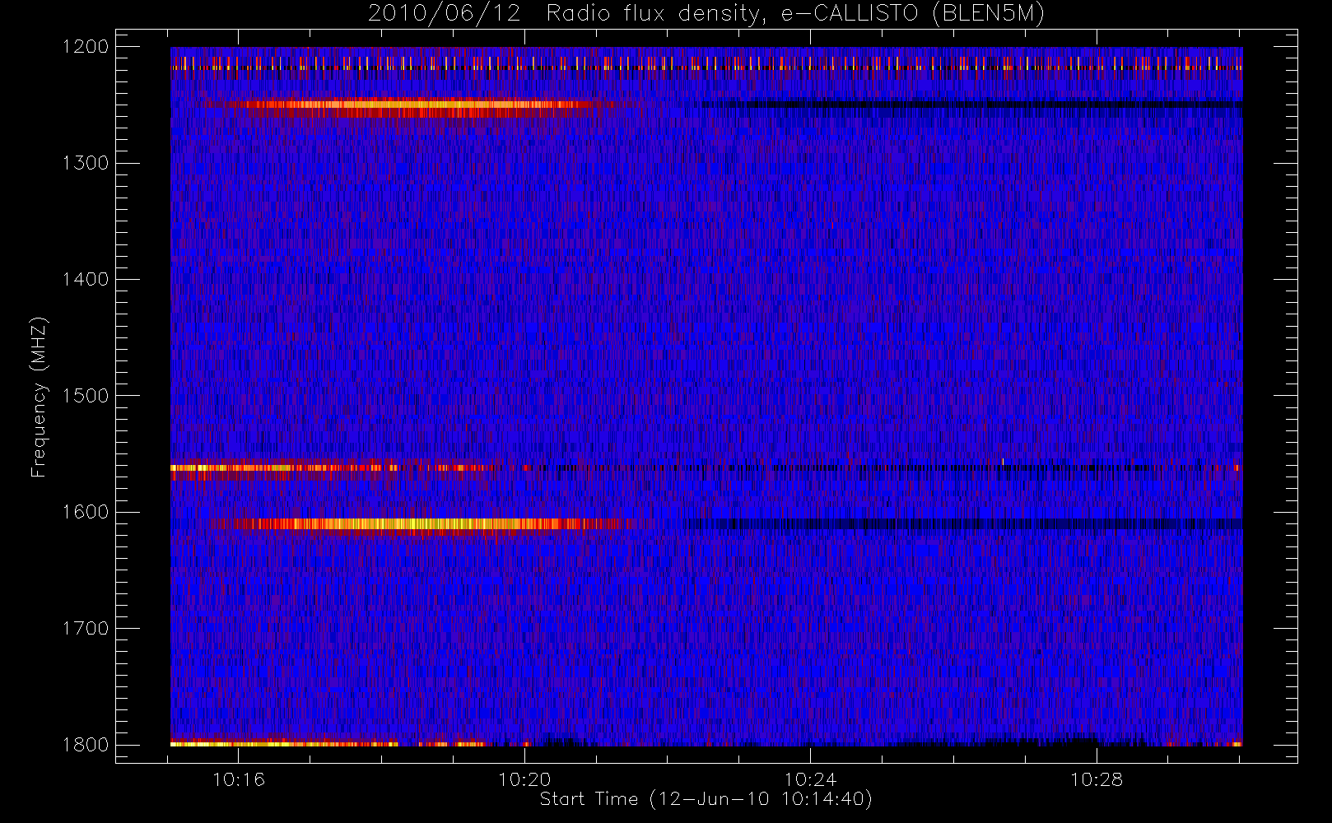
Task: Click the 'Frequency (MHZ)' axis label
Action: point(38,397)
